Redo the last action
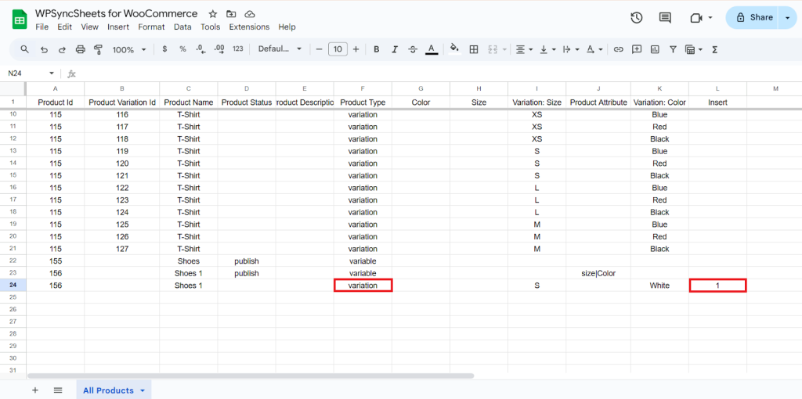Viewport: 802px width, 399px height. [62, 49]
